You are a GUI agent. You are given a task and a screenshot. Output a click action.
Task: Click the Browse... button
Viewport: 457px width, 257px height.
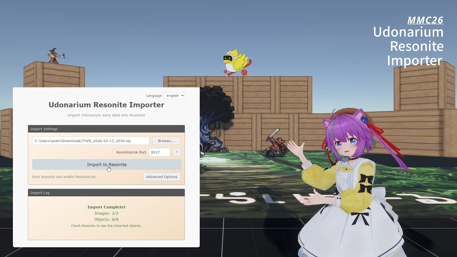click(166, 141)
